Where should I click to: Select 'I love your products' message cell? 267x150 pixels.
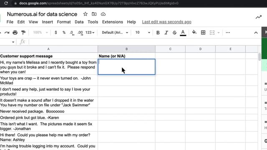(49, 92)
